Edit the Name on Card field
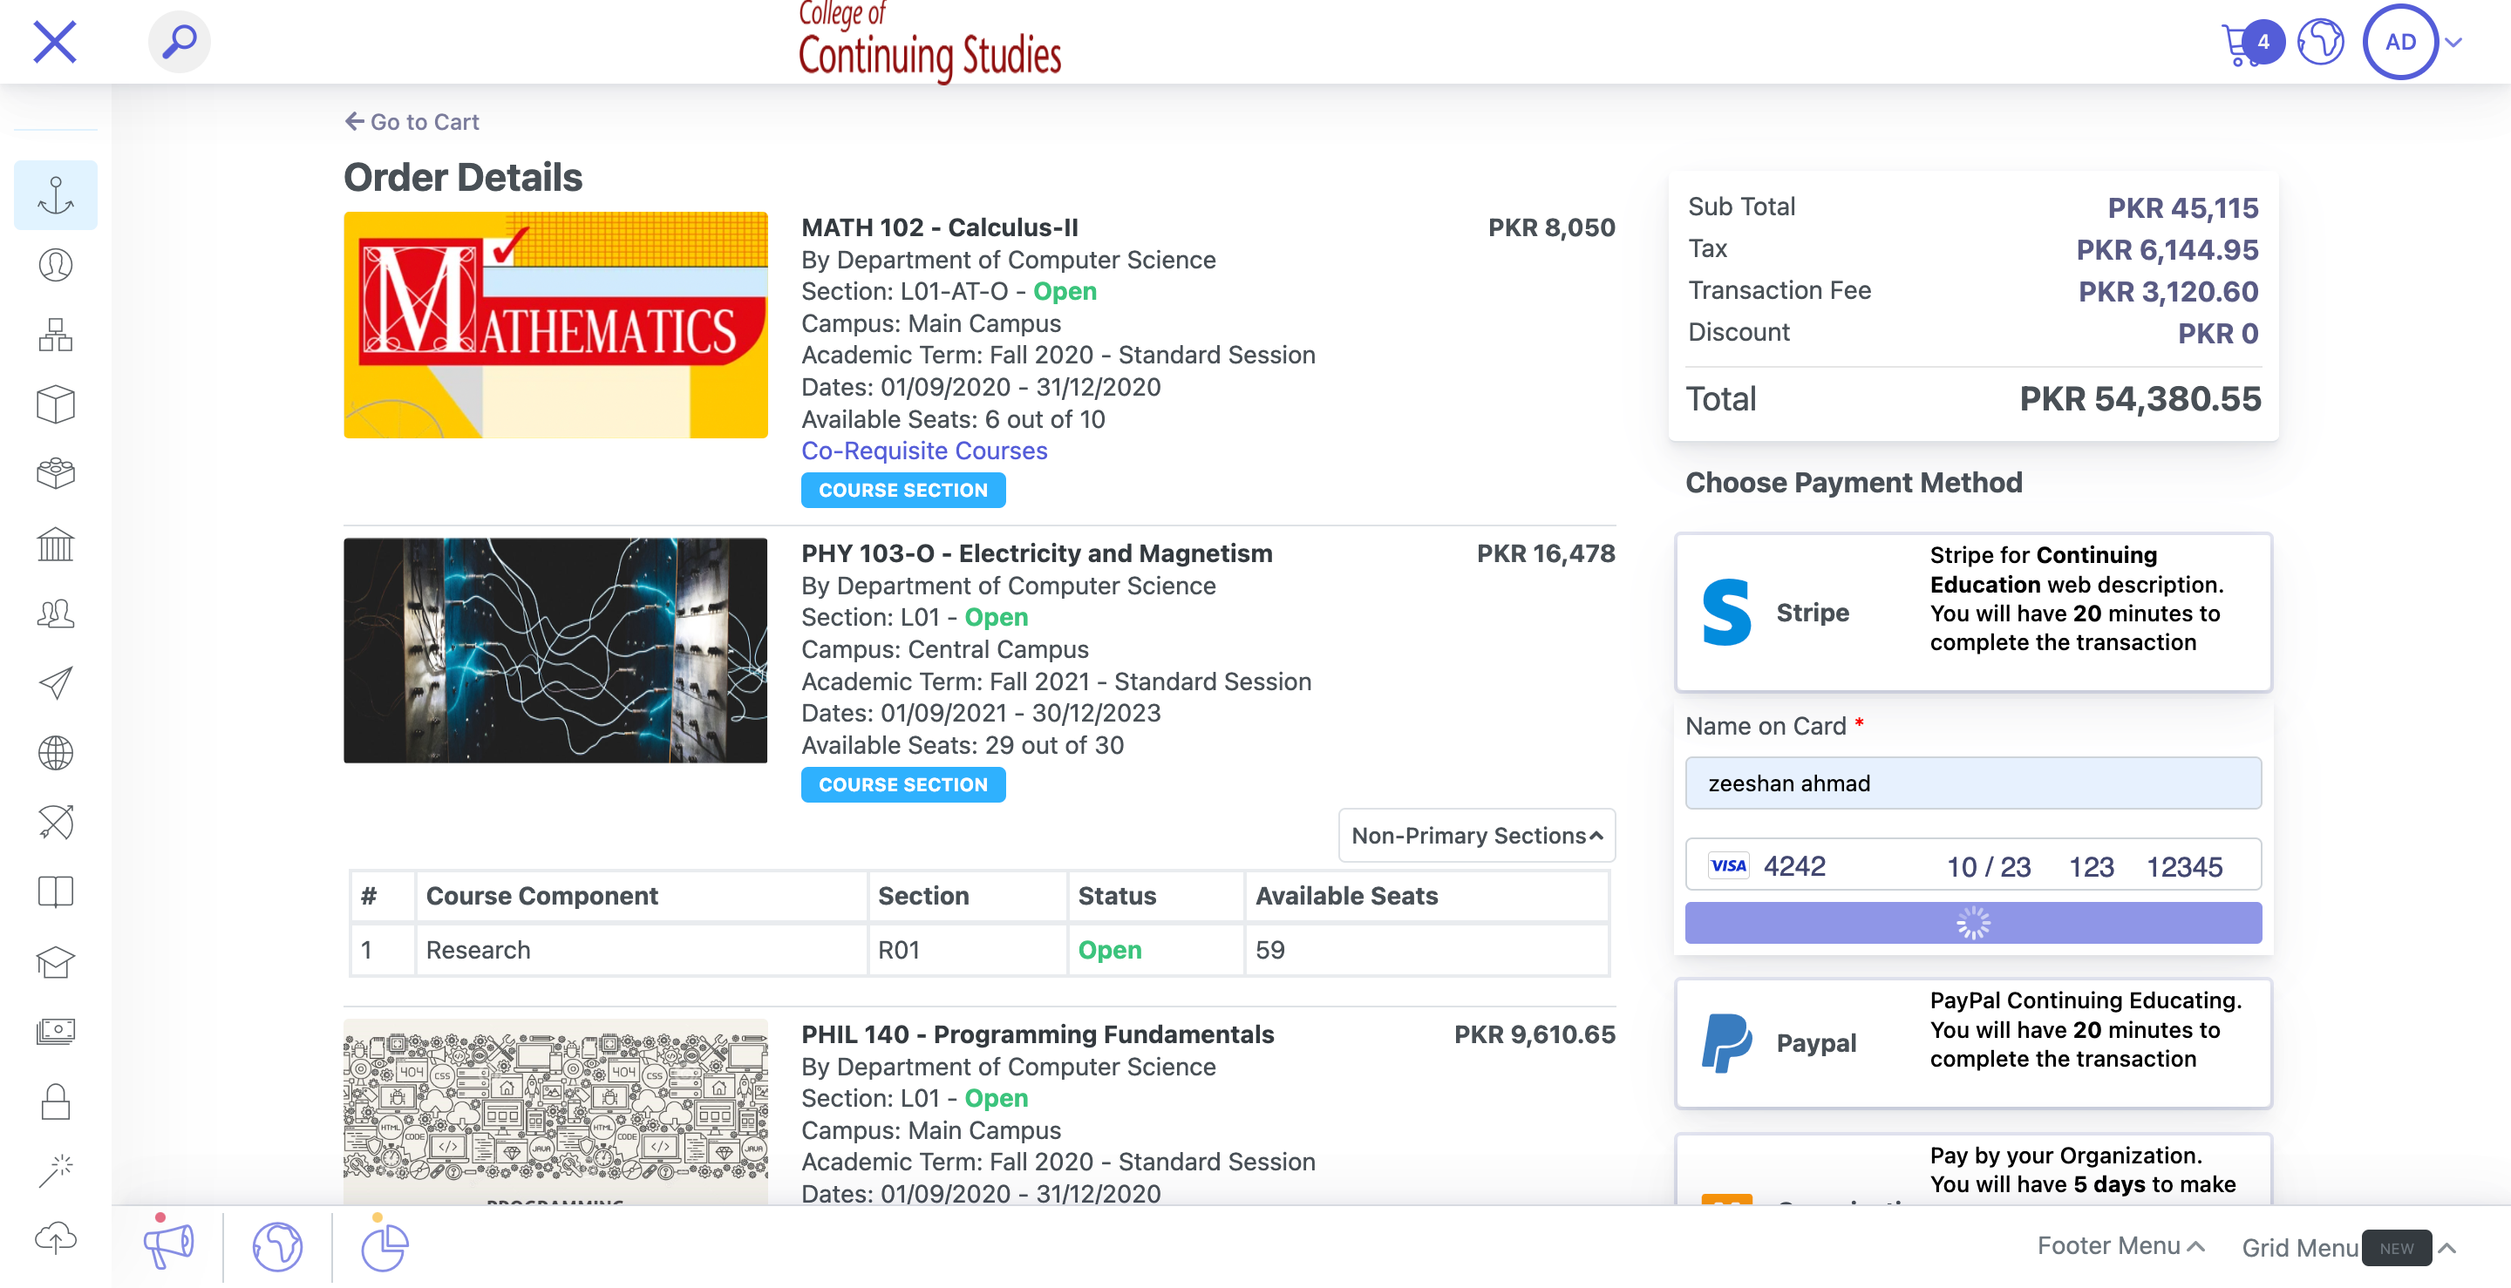 click(x=1973, y=783)
